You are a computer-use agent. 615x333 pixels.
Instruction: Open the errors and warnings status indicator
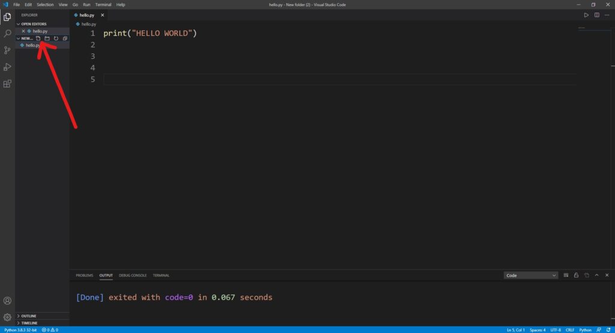50,330
